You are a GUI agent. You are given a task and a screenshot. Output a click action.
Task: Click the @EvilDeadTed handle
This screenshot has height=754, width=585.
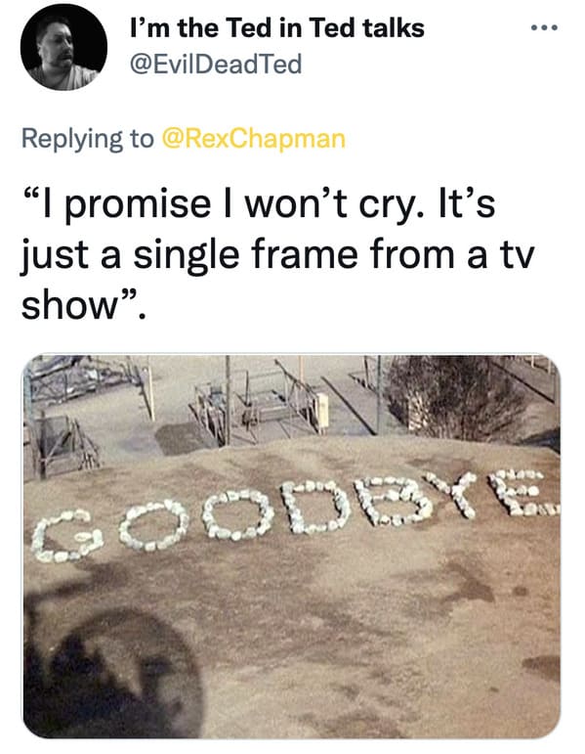[216, 64]
